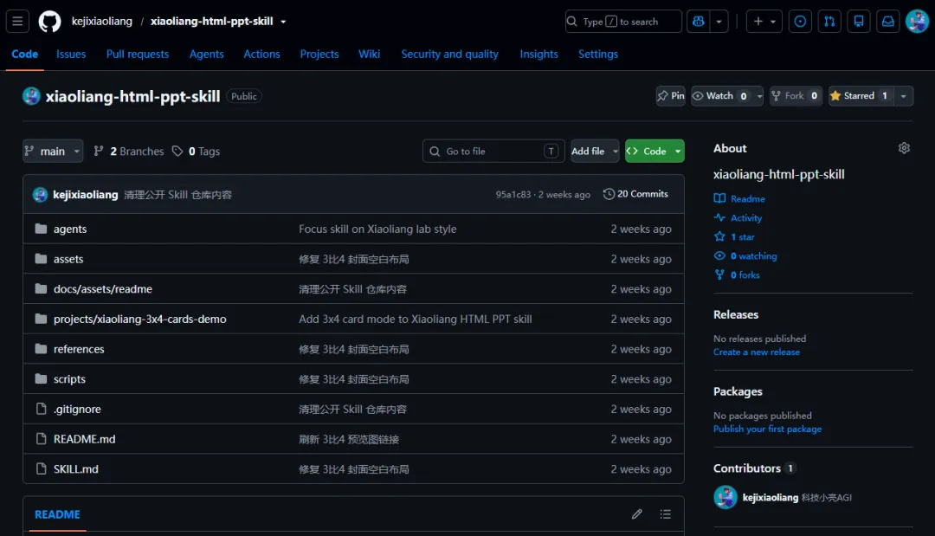Open Security and quality tab
This screenshot has width=935, height=536.
449,54
